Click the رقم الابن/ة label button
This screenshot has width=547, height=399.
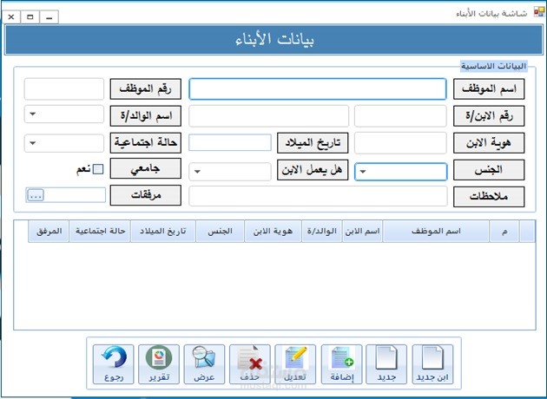(x=489, y=116)
